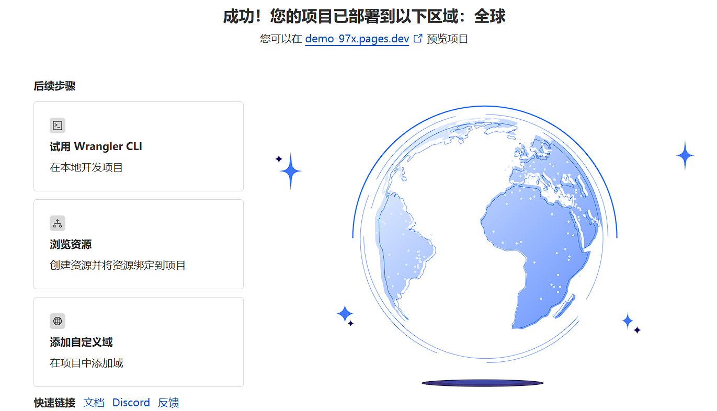Click the success heading 成功！您的项目已部署
The width and height of the screenshot is (717, 411).
(365, 16)
